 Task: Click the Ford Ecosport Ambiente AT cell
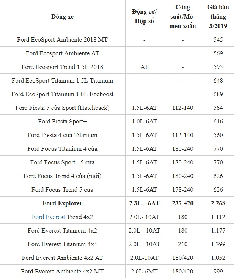(x=62, y=53)
